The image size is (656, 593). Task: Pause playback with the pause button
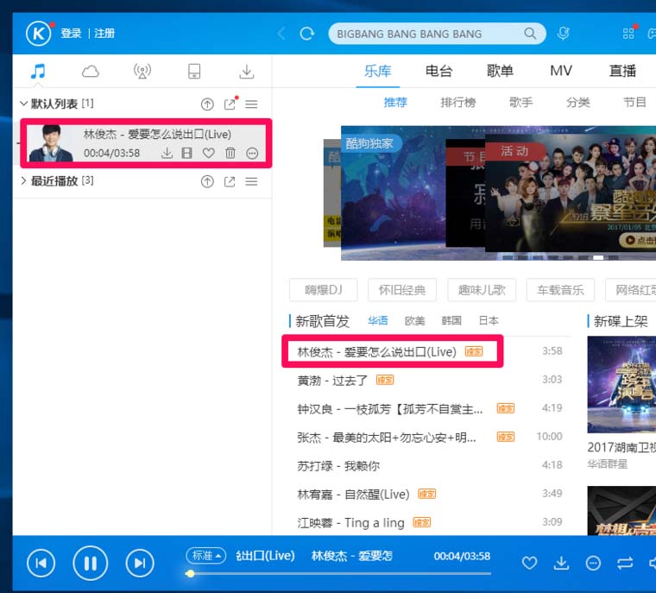(x=91, y=563)
